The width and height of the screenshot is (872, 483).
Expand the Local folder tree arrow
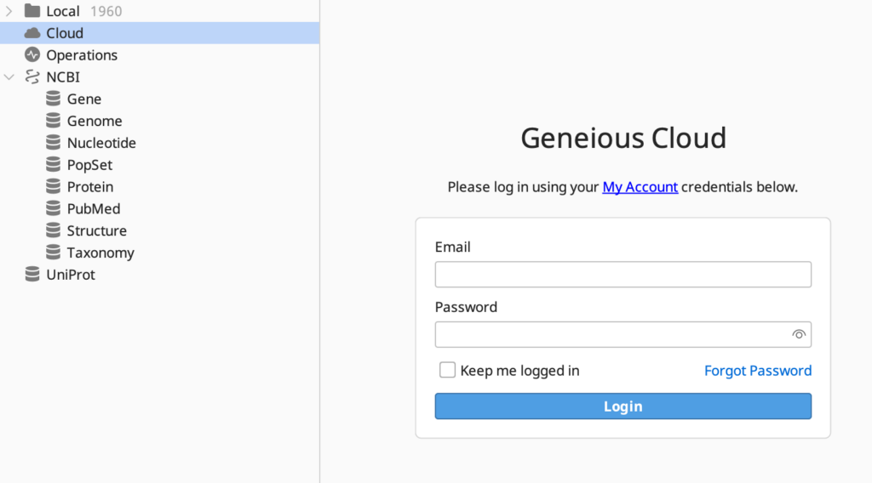[9, 11]
